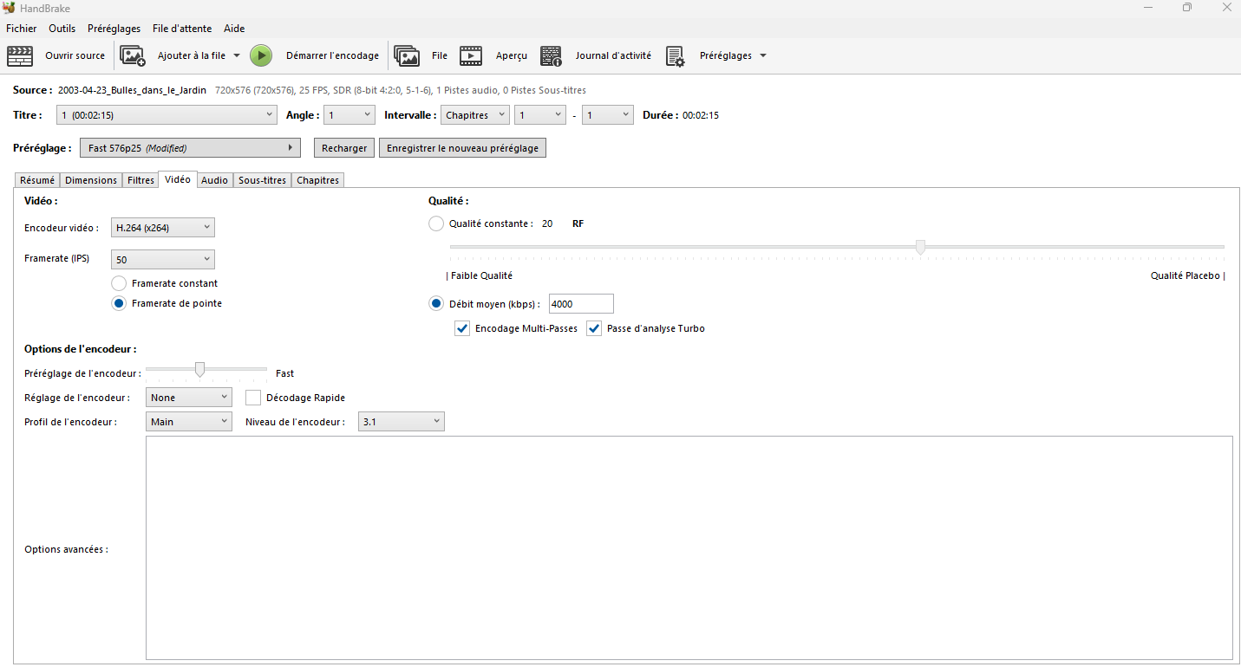1241x667 pixels.
Task: Toggle Encodage Multi-Passes checkbox
Action: point(462,328)
